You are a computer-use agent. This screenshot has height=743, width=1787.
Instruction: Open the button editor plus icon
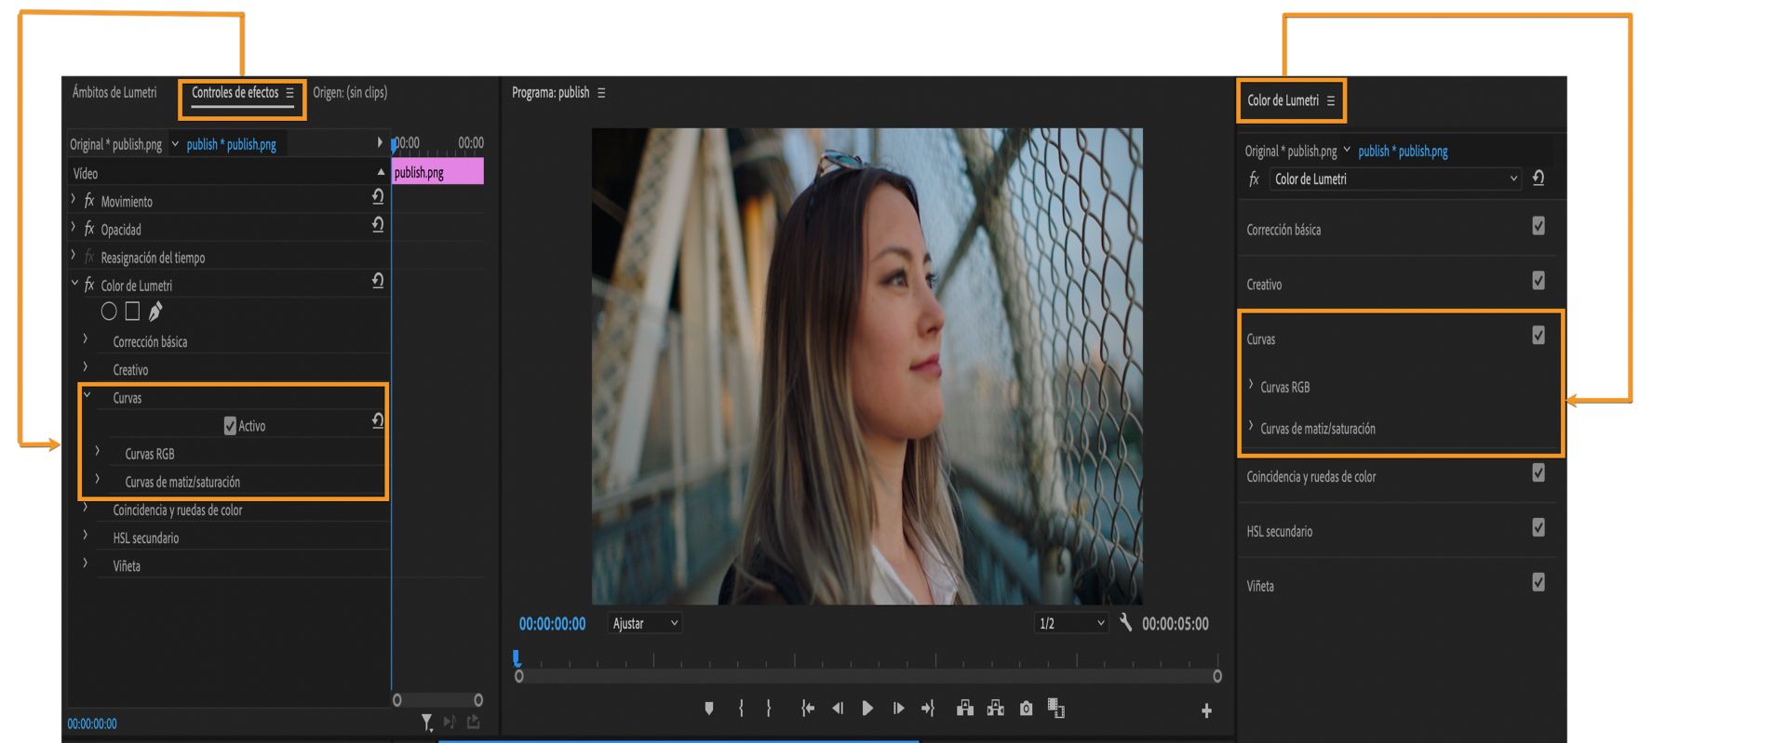click(1206, 710)
